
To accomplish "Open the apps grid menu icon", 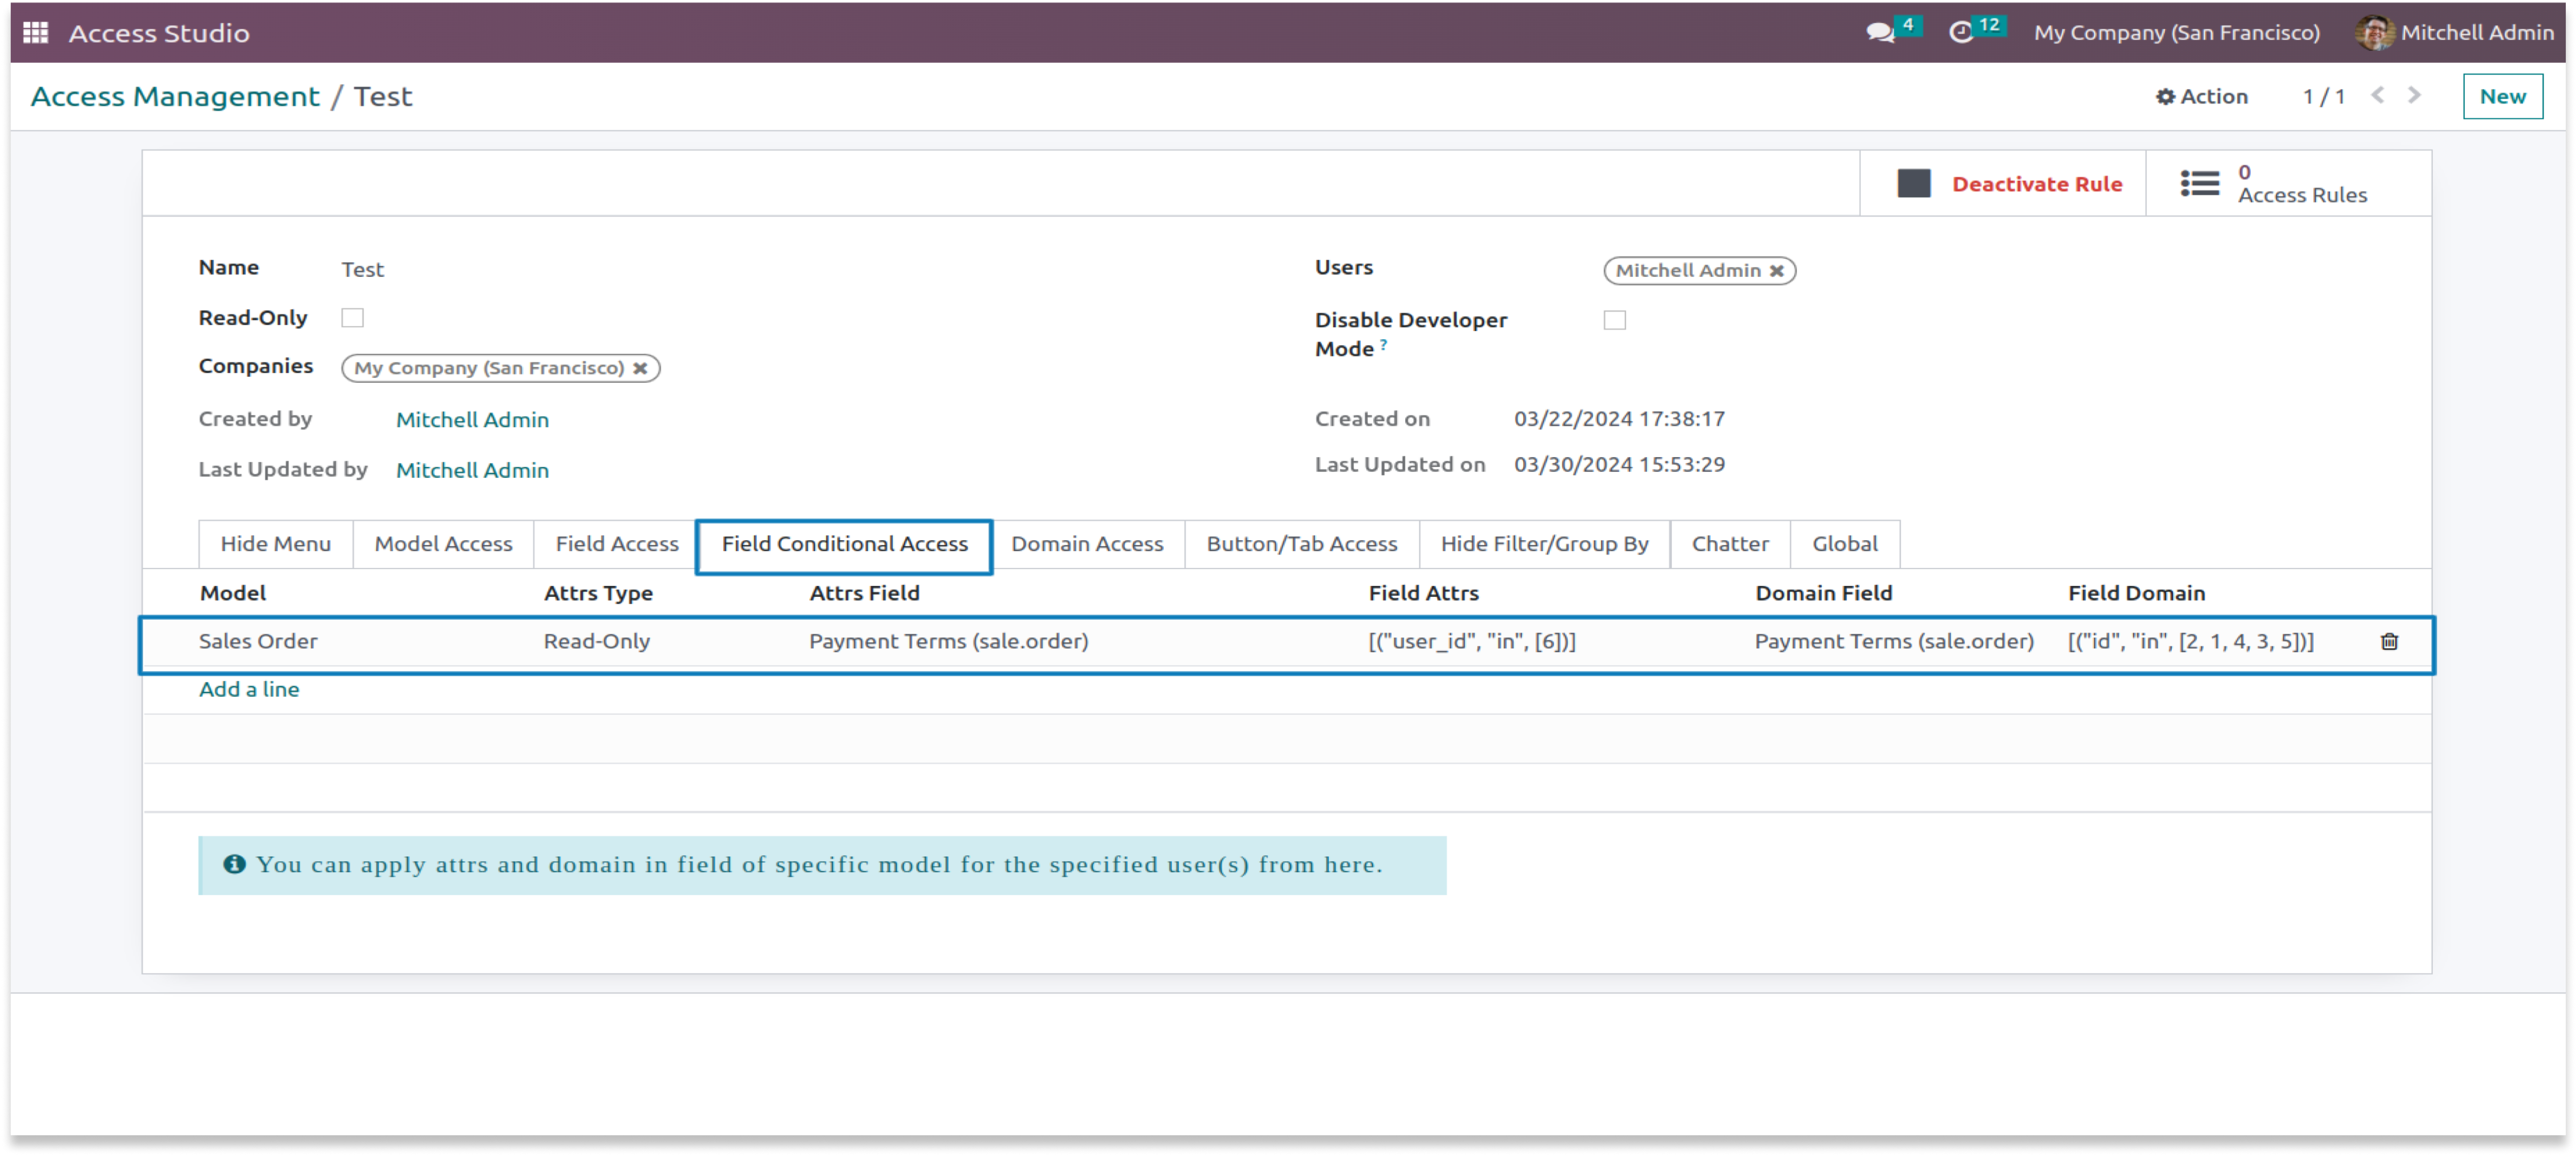I will pos(36,32).
